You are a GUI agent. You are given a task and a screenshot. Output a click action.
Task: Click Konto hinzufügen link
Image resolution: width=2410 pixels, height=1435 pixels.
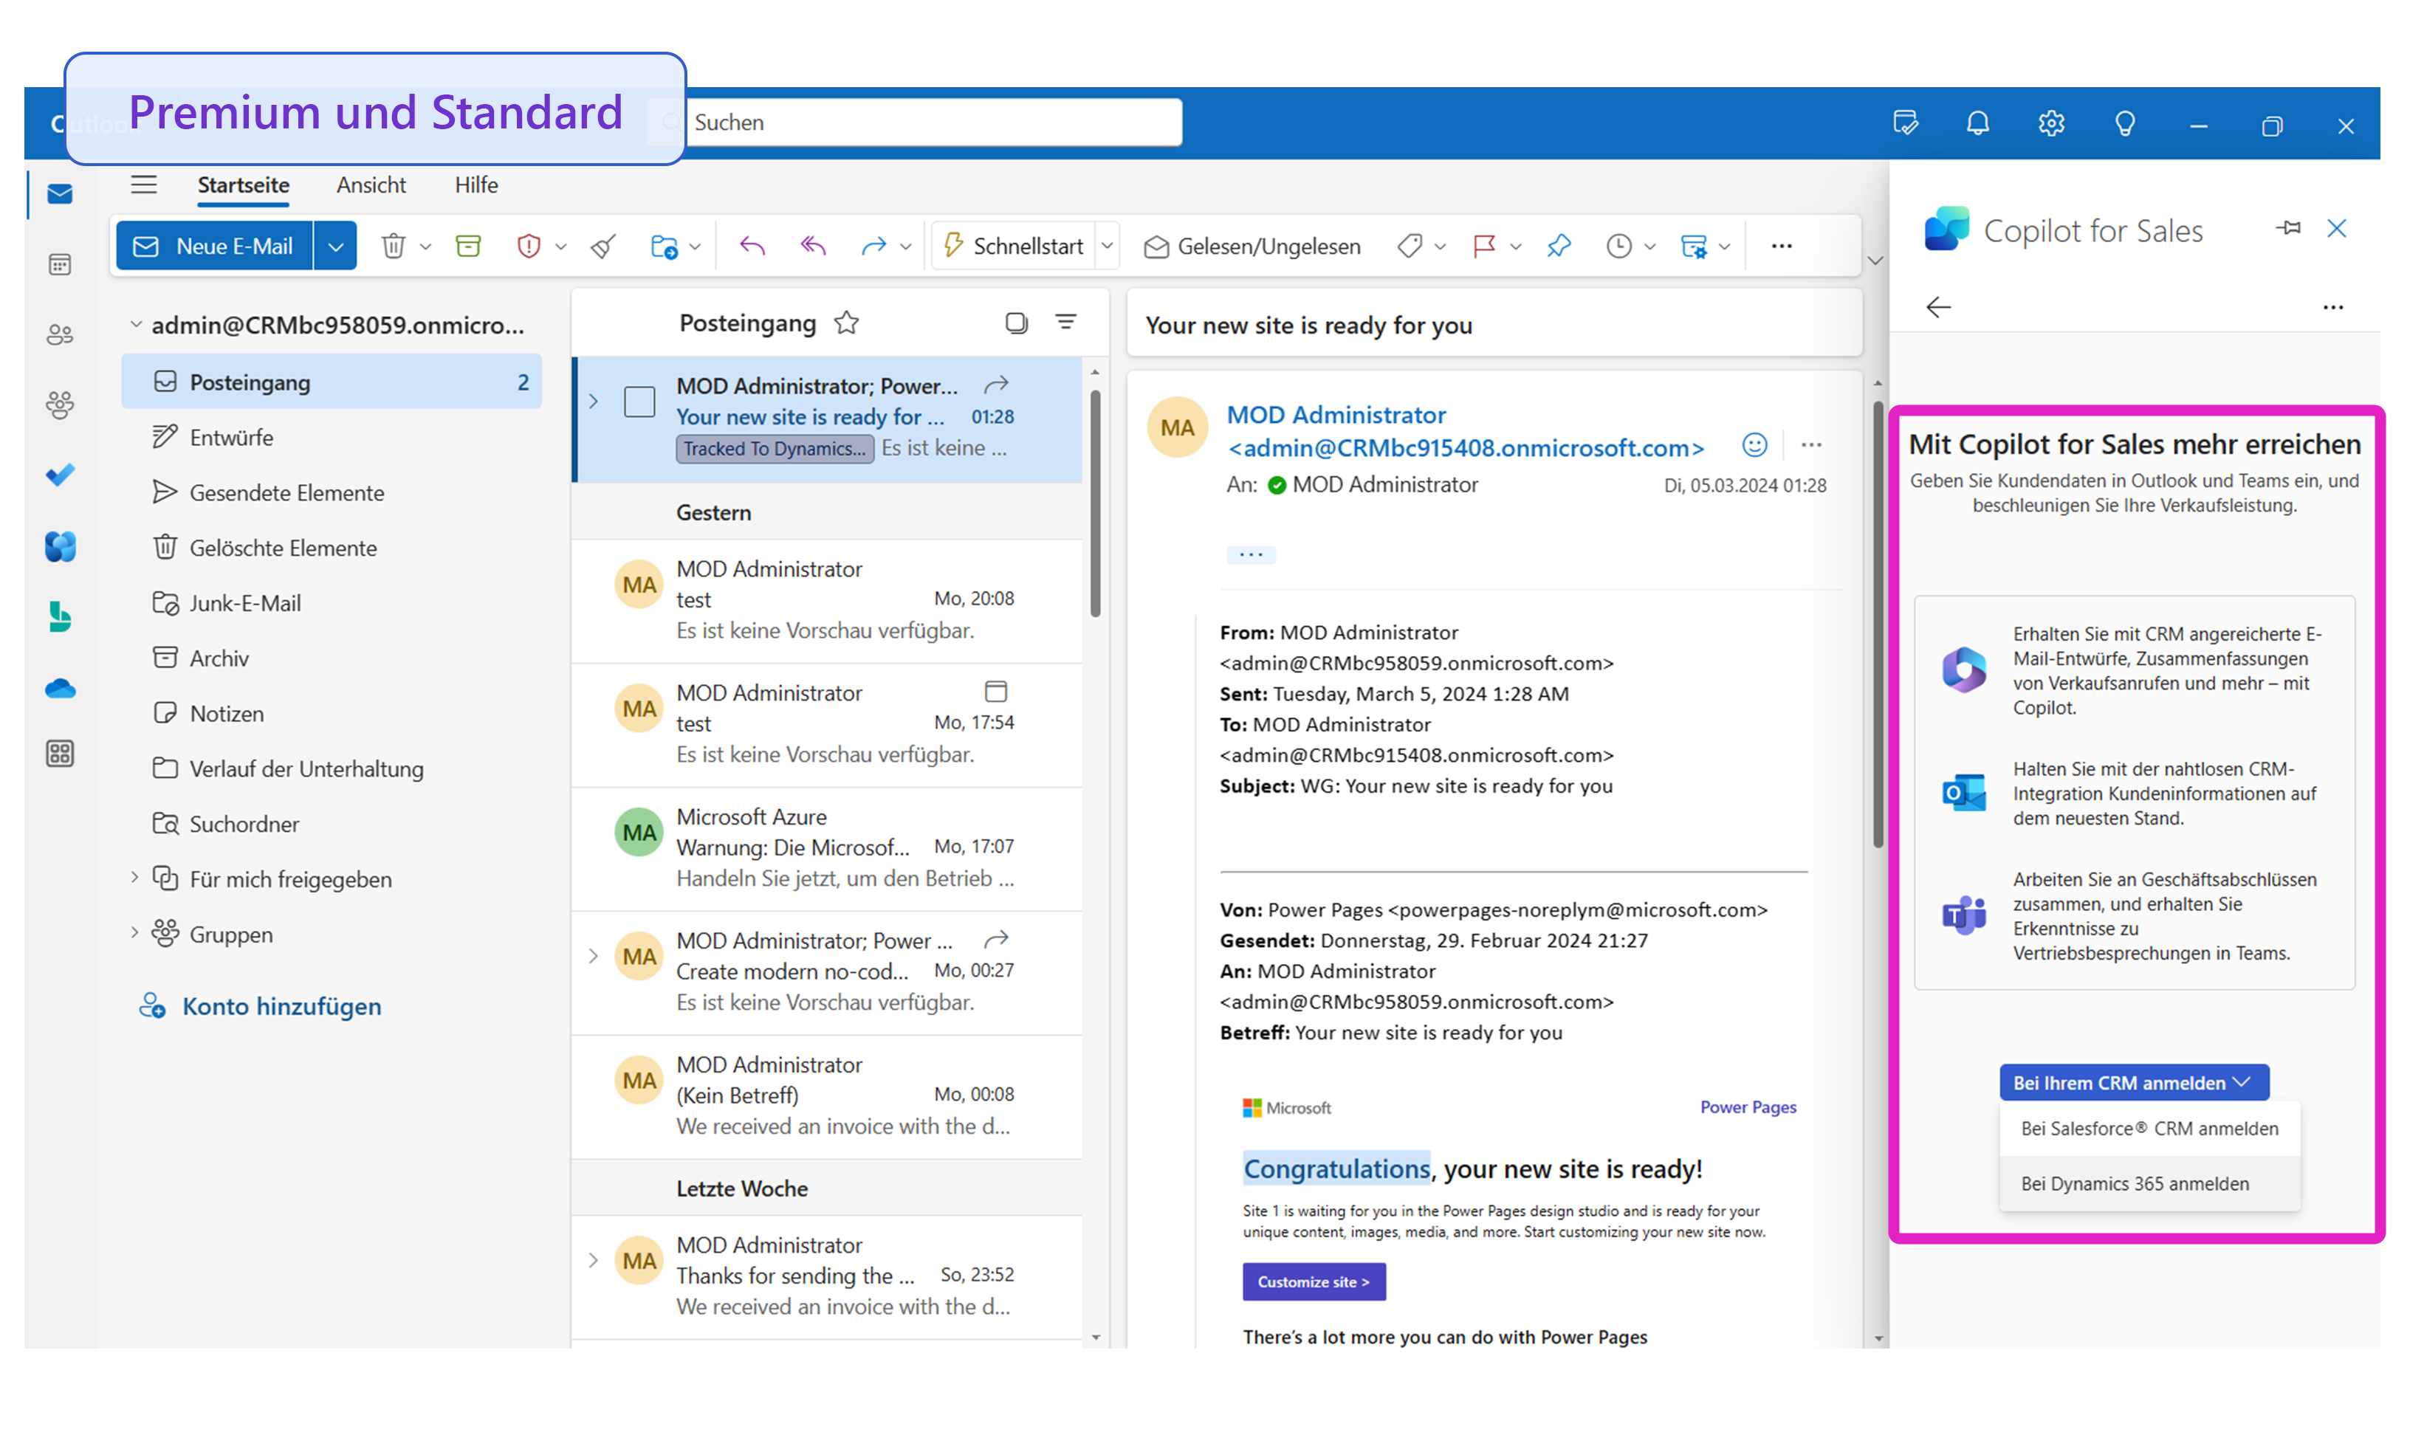[x=281, y=1005]
